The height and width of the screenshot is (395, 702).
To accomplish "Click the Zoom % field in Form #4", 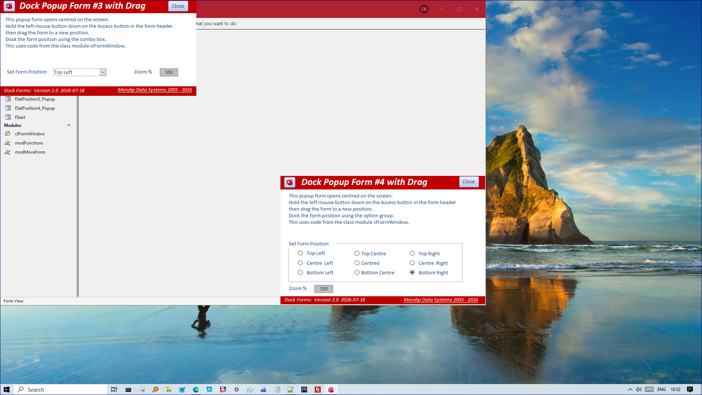I will (324, 289).
